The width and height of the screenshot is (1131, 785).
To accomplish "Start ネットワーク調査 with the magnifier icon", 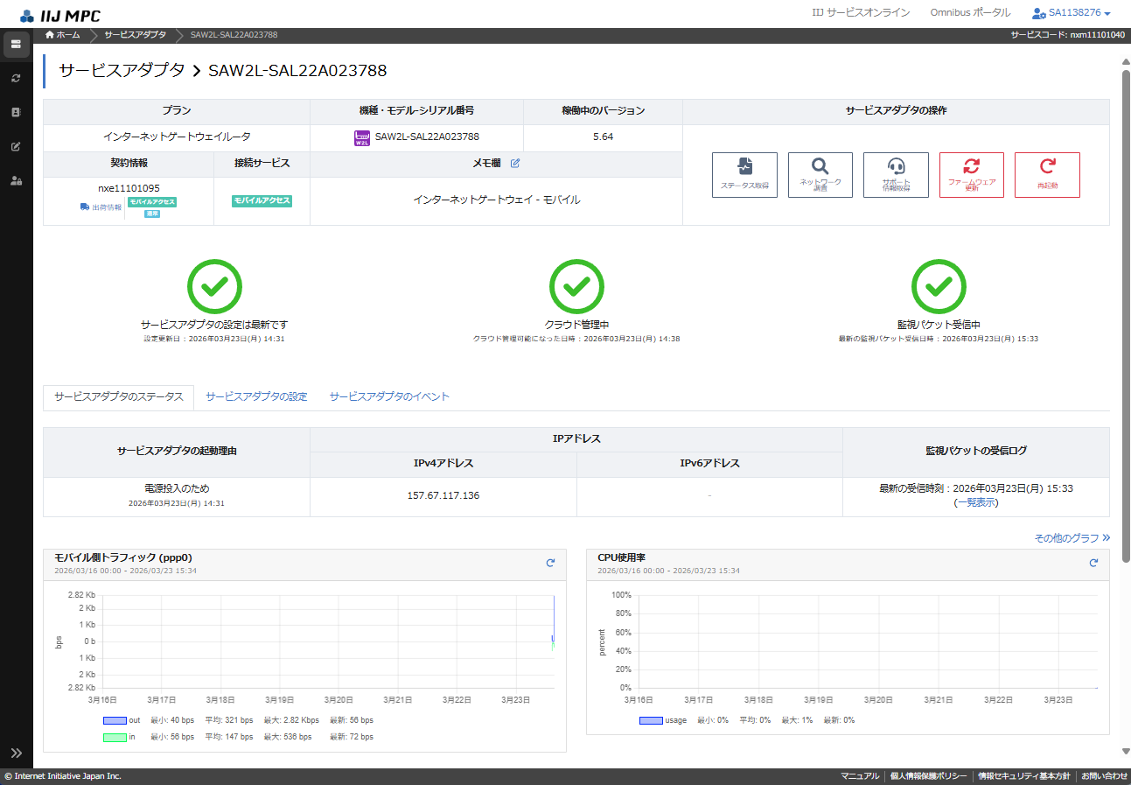I will pyautogui.click(x=820, y=175).
